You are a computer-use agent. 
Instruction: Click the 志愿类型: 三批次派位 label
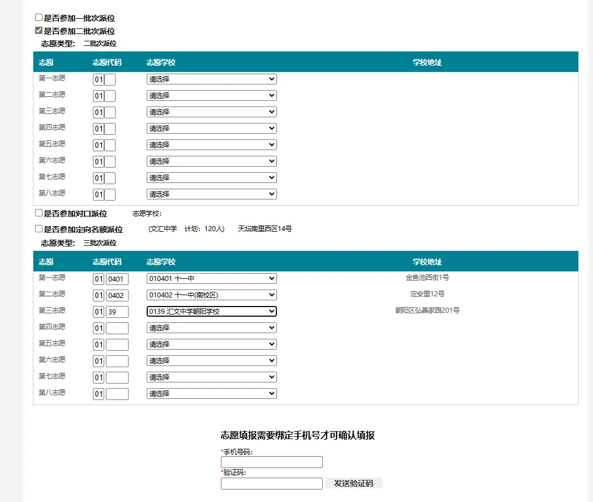point(79,243)
